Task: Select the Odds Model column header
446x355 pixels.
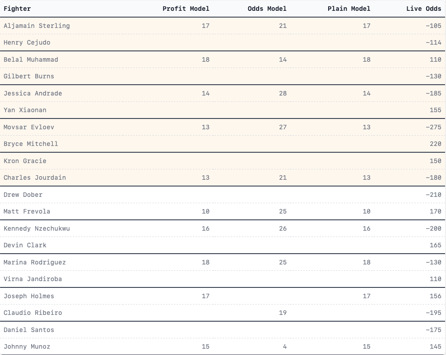Action: coord(267,9)
